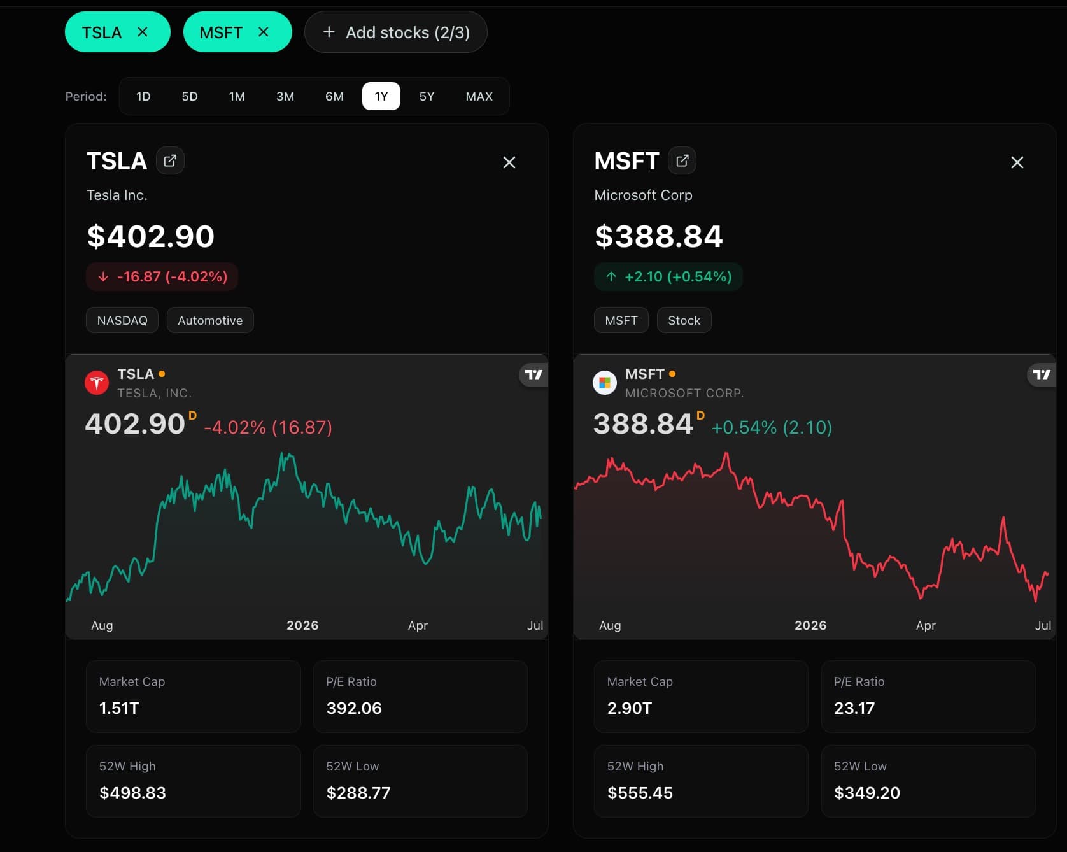This screenshot has width=1067, height=852.
Task: Click the Microsoft Corp company name
Action: (x=643, y=195)
